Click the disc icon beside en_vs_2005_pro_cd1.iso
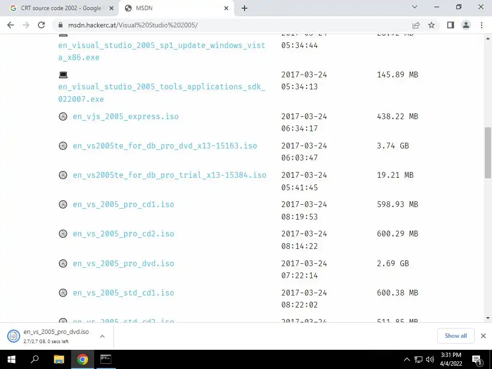492x369 pixels. coord(63,205)
